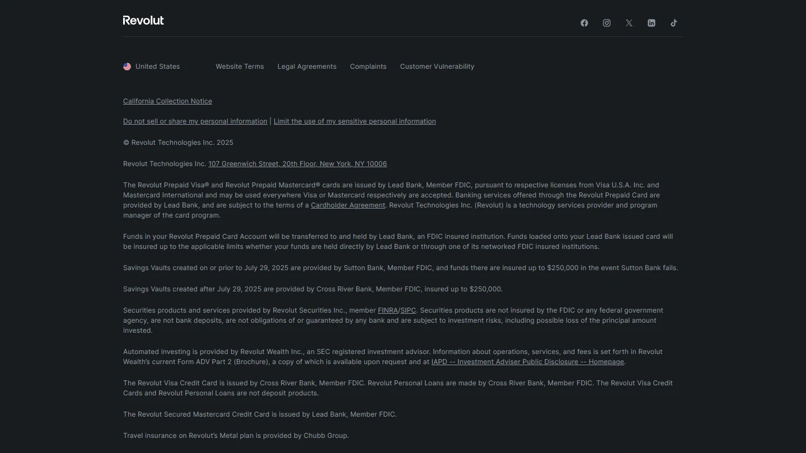The image size is (806, 453).
Task: Open the Complaints page
Action: (368, 67)
